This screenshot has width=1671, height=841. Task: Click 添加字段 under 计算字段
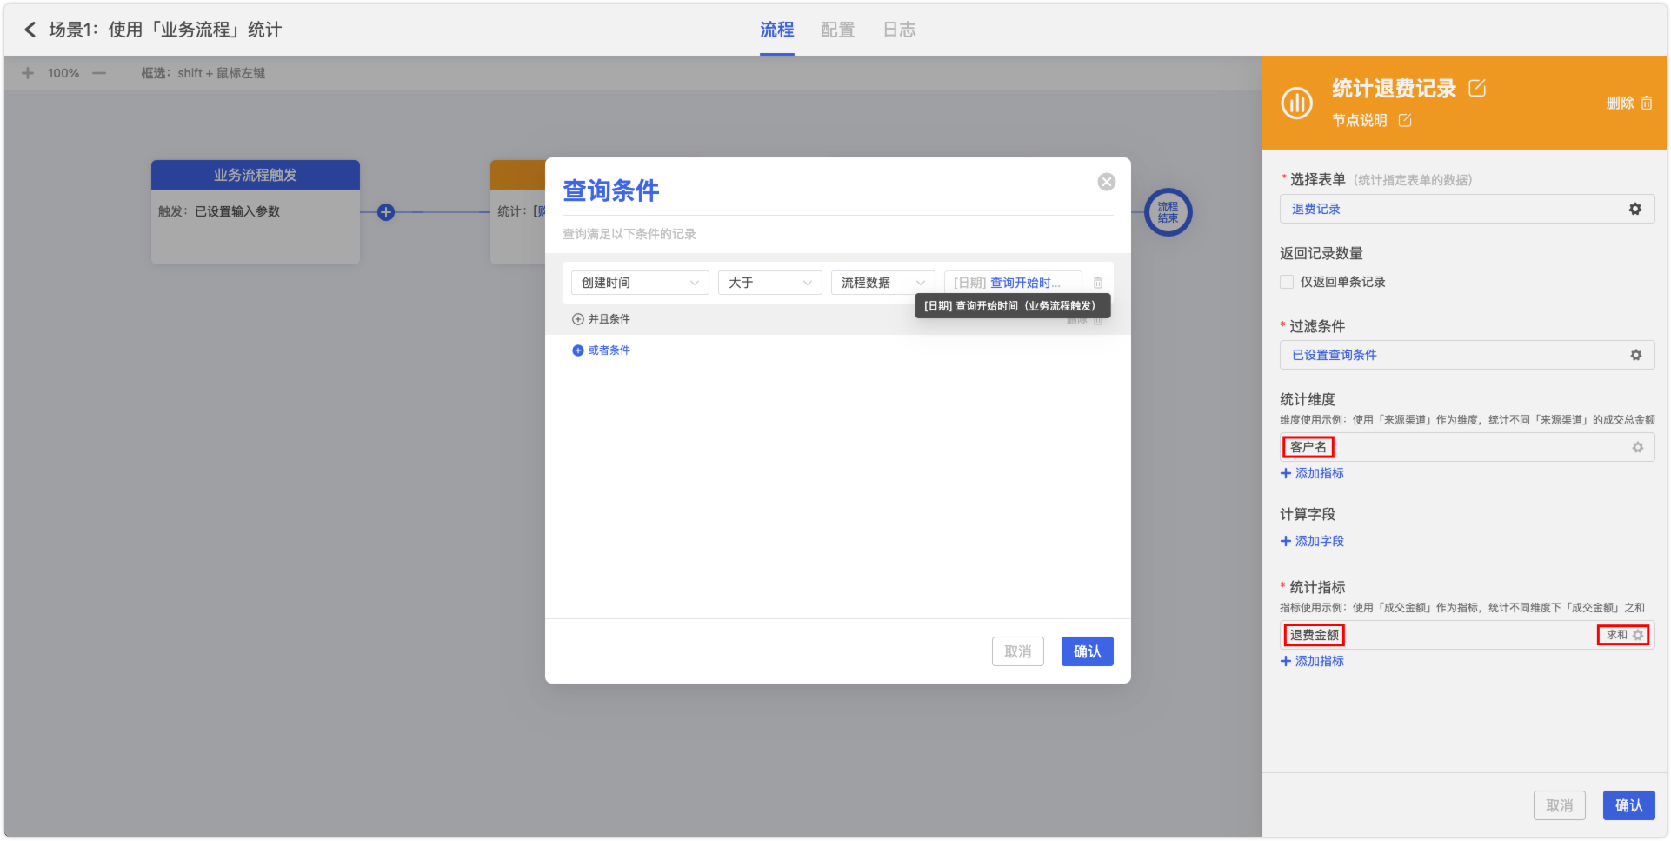click(x=1312, y=541)
